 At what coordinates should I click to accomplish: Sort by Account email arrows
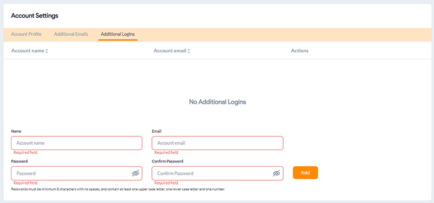point(189,51)
